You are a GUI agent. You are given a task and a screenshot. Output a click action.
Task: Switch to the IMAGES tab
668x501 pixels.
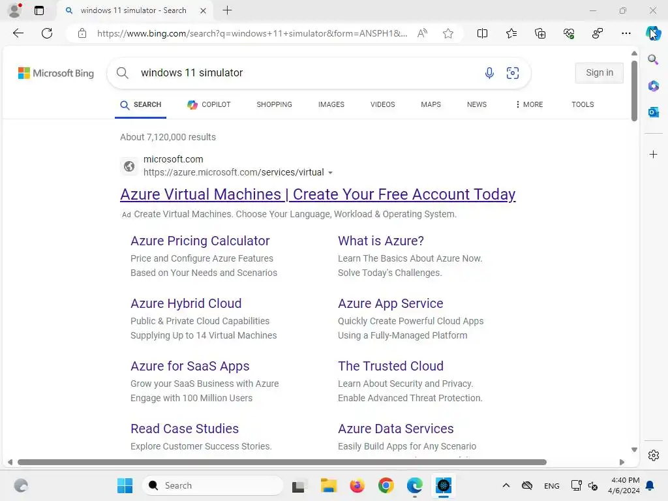[331, 104]
